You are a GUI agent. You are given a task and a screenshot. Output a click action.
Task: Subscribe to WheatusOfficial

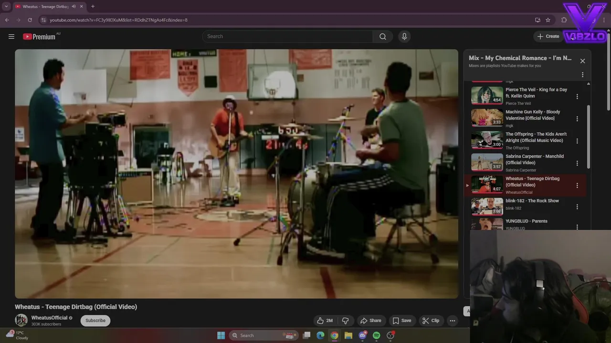point(95,321)
